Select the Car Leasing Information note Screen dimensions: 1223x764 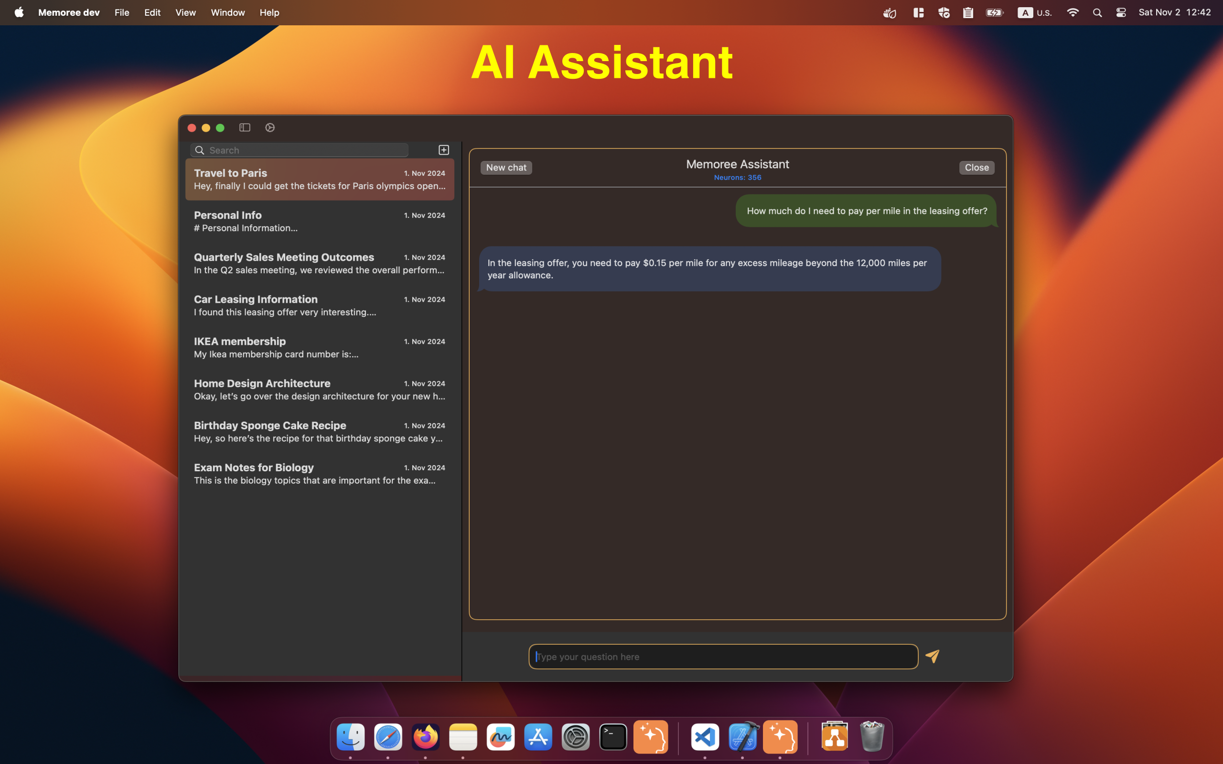pos(320,305)
